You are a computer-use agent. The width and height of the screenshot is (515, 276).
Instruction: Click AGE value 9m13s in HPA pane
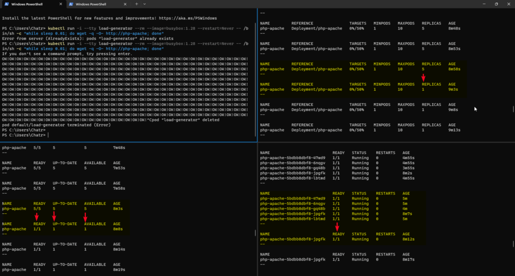454,130
